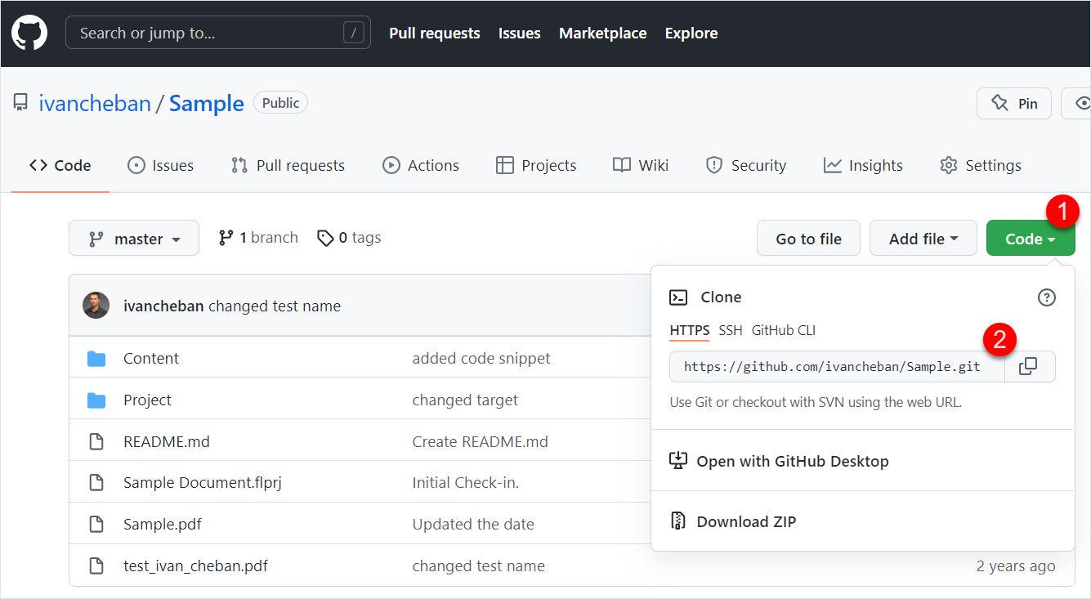Select the GitHub CLI clone tab
The width and height of the screenshot is (1091, 599).
[783, 330]
